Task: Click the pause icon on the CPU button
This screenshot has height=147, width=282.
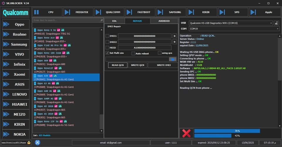Action: click(x=36, y=12)
